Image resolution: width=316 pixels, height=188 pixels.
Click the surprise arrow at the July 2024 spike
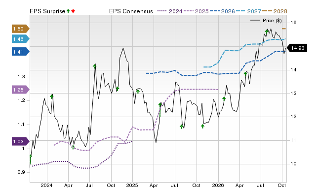94,66
